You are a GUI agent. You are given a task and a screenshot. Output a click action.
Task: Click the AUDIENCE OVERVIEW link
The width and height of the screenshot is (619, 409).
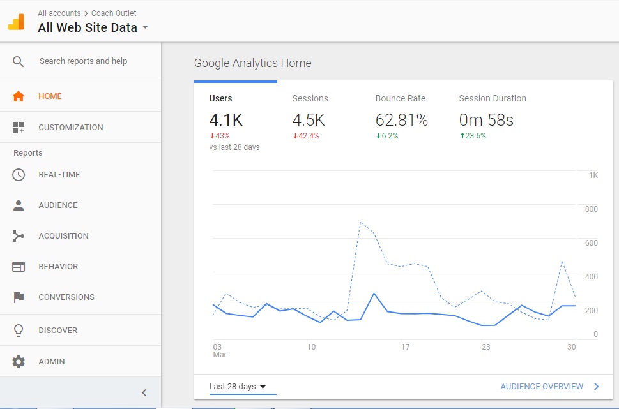coord(542,387)
